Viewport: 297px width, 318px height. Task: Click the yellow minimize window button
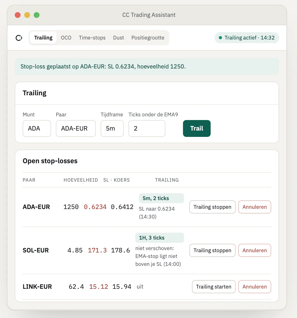(x=27, y=15)
